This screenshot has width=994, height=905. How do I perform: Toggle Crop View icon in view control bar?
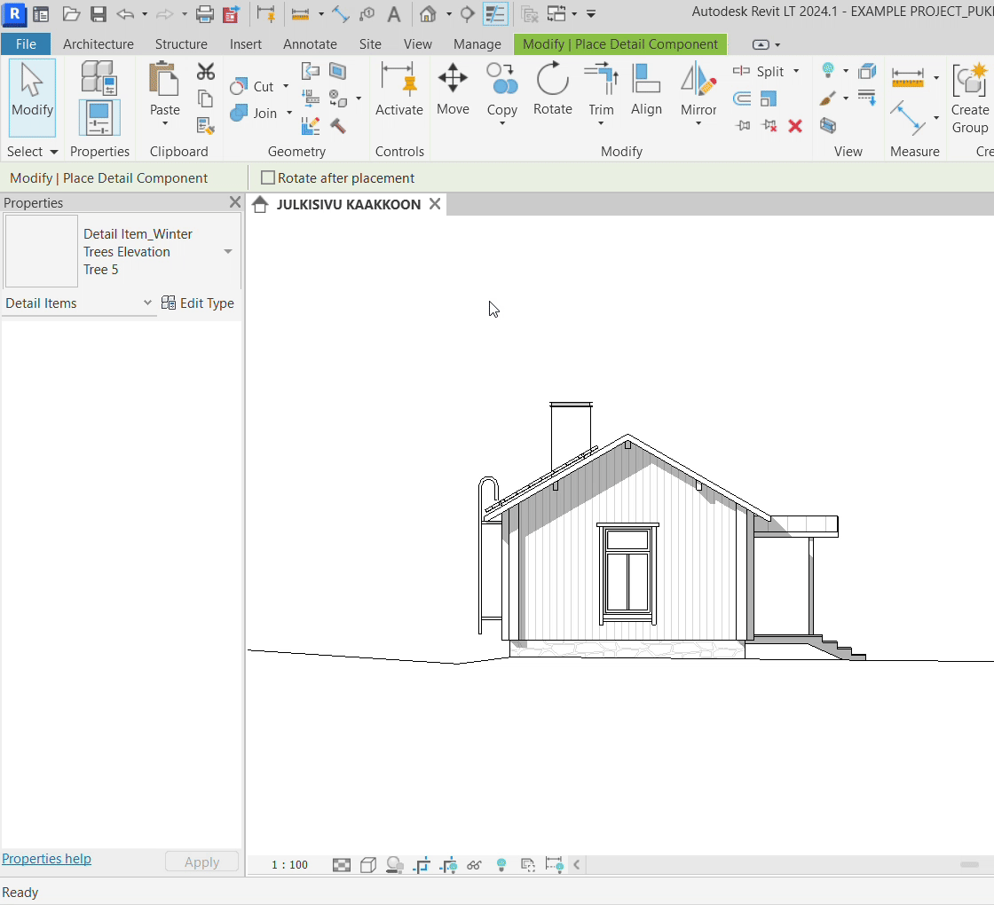[422, 865]
